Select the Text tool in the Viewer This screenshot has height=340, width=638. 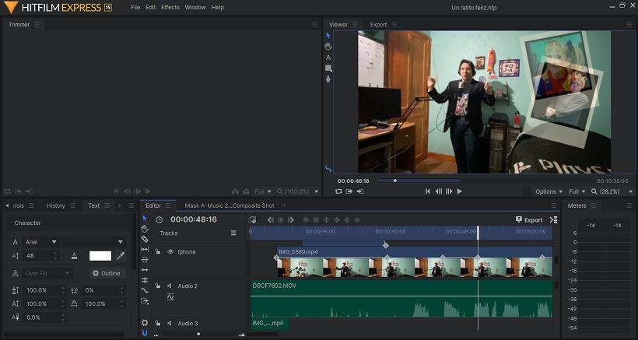point(328,58)
